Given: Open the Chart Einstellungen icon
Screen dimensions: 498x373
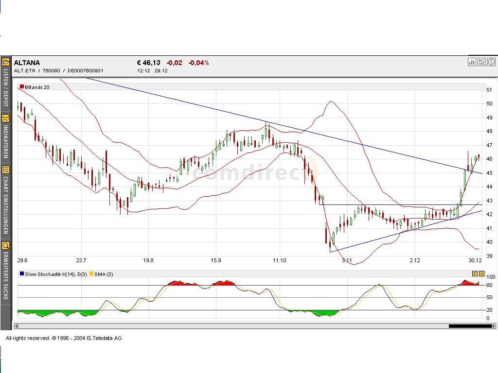Looking at the screenshot, I should click(5, 170).
